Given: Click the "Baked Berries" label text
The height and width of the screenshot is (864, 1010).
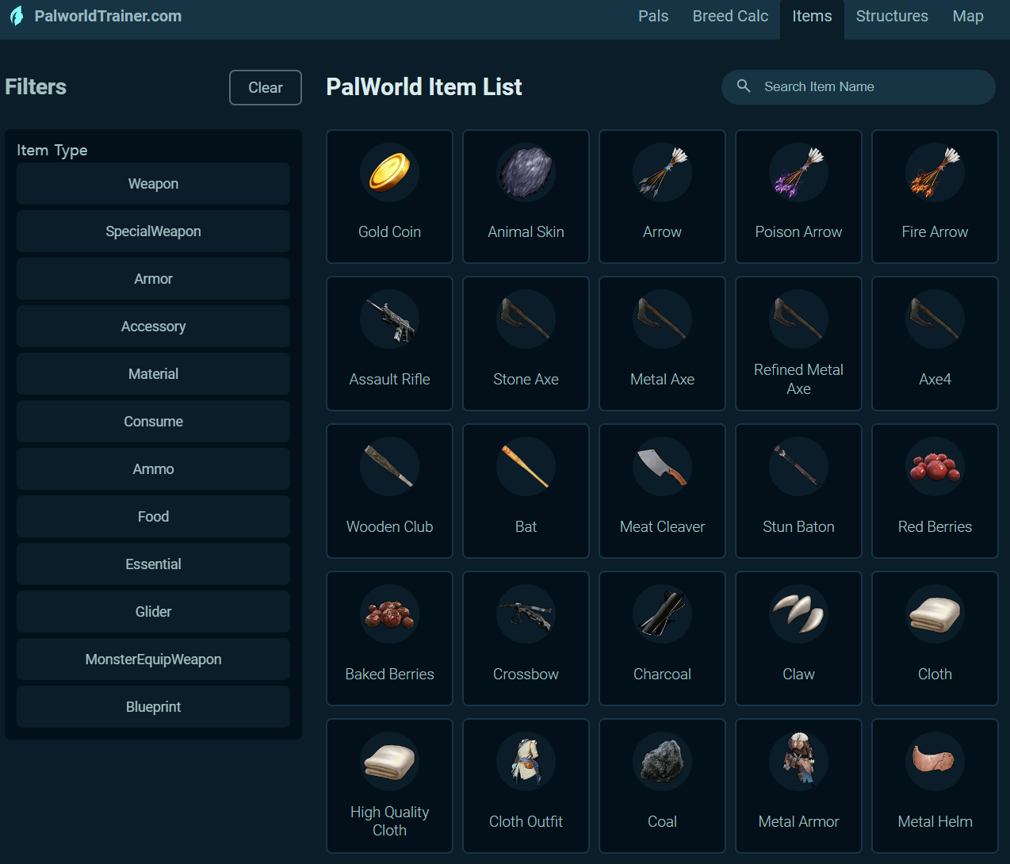Looking at the screenshot, I should click(x=389, y=675).
